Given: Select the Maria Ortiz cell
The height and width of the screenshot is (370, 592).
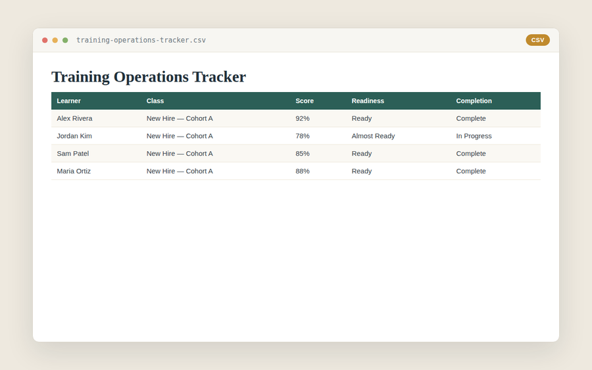Looking at the screenshot, I should coord(96,171).
